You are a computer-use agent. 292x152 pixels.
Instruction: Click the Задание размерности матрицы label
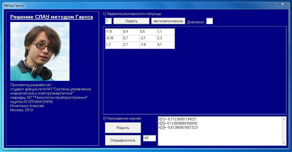pos(132,14)
